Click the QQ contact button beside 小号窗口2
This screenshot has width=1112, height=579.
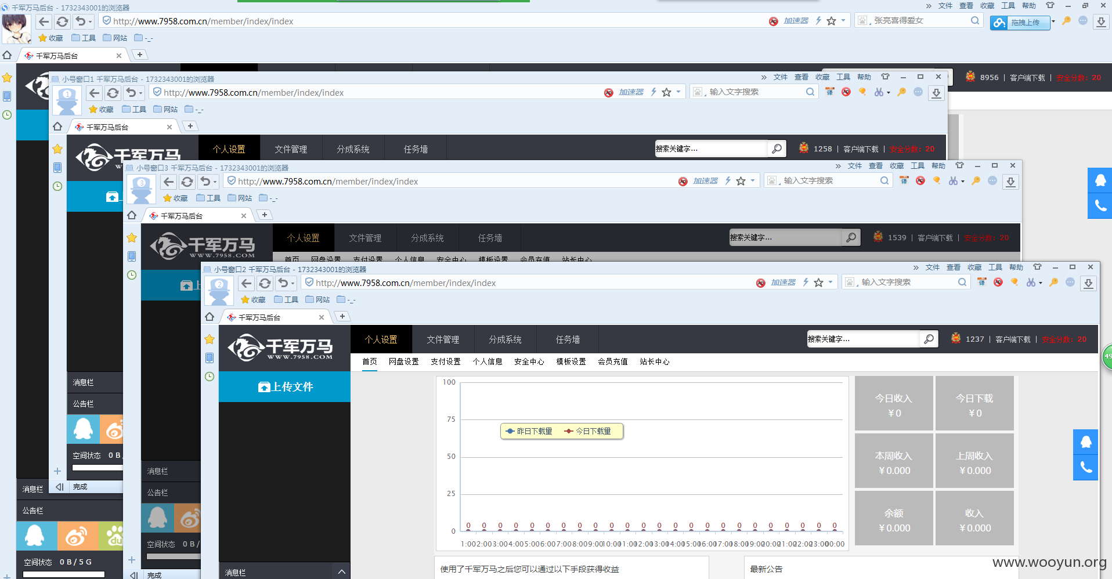pos(1086,442)
